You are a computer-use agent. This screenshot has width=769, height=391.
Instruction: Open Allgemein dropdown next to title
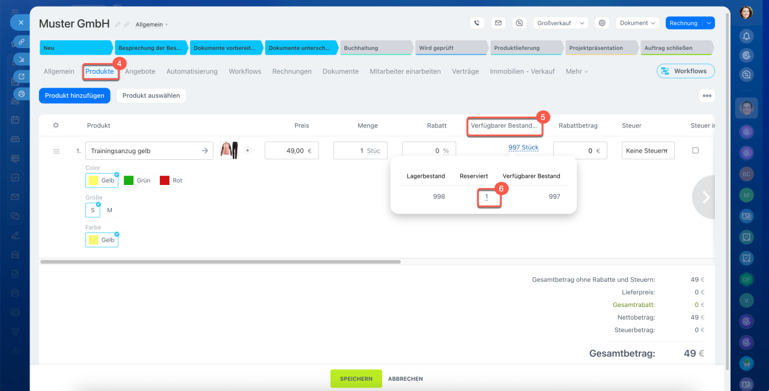click(x=152, y=25)
